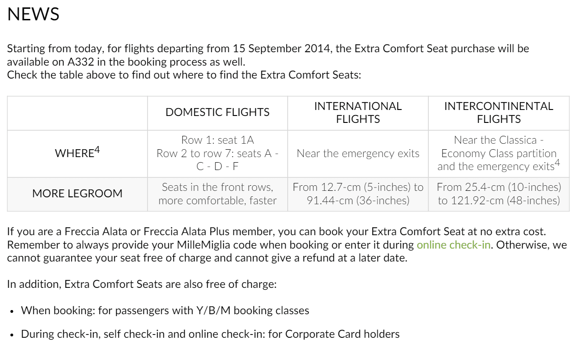
Task: Click the empty top-left table cell
Action: (x=77, y=112)
